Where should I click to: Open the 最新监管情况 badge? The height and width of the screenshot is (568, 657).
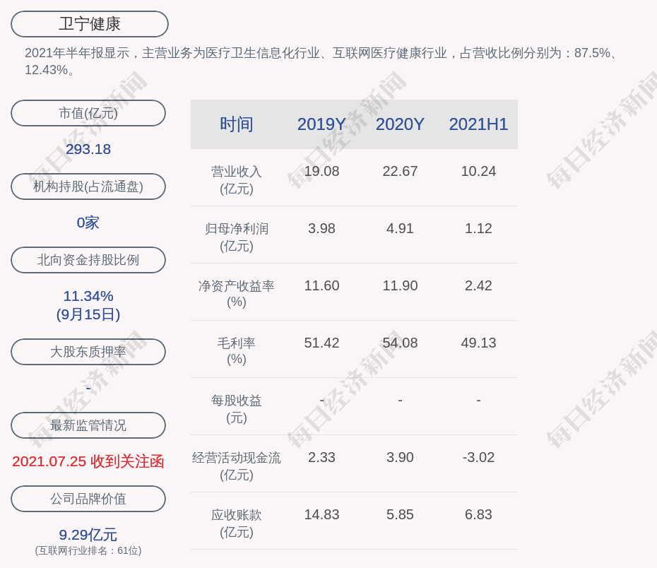(88, 425)
